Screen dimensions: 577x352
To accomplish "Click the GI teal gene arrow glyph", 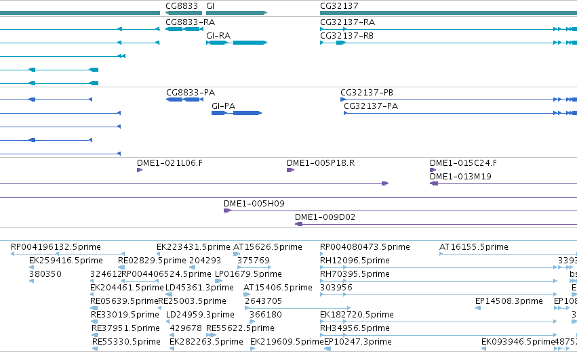I will [237, 13].
